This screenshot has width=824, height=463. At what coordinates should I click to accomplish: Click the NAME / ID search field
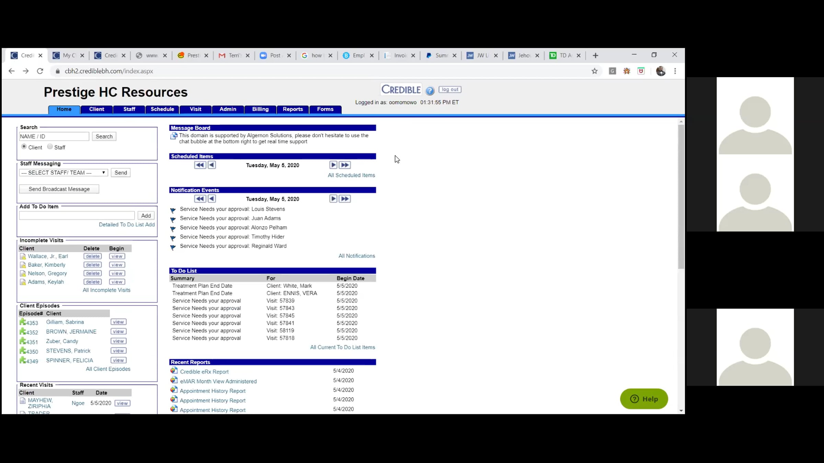[x=54, y=136]
